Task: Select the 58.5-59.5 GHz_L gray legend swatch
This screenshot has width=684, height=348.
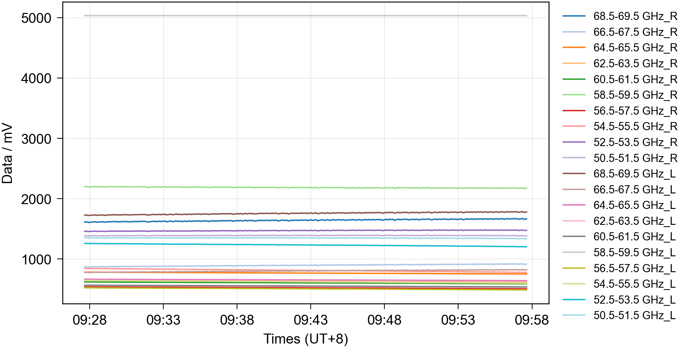Action: click(574, 252)
